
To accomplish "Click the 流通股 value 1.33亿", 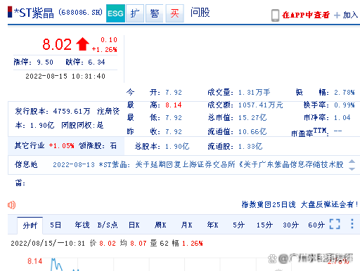I will [250, 147].
